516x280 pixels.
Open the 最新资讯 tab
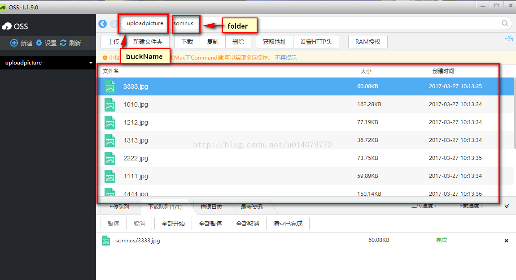(x=252, y=207)
